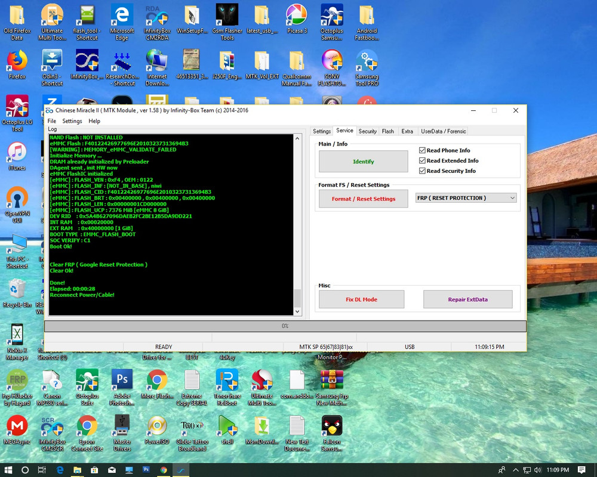Launch Firefox from the desktop
The image size is (597, 477).
17,64
